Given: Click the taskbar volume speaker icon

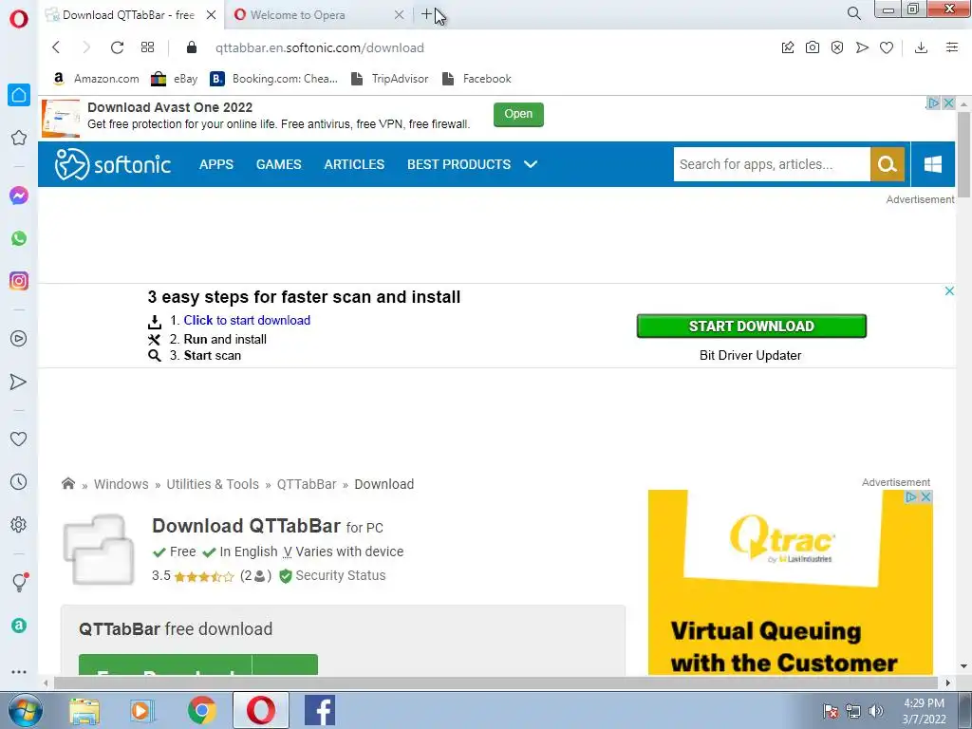Looking at the screenshot, I should [x=875, y=711].
